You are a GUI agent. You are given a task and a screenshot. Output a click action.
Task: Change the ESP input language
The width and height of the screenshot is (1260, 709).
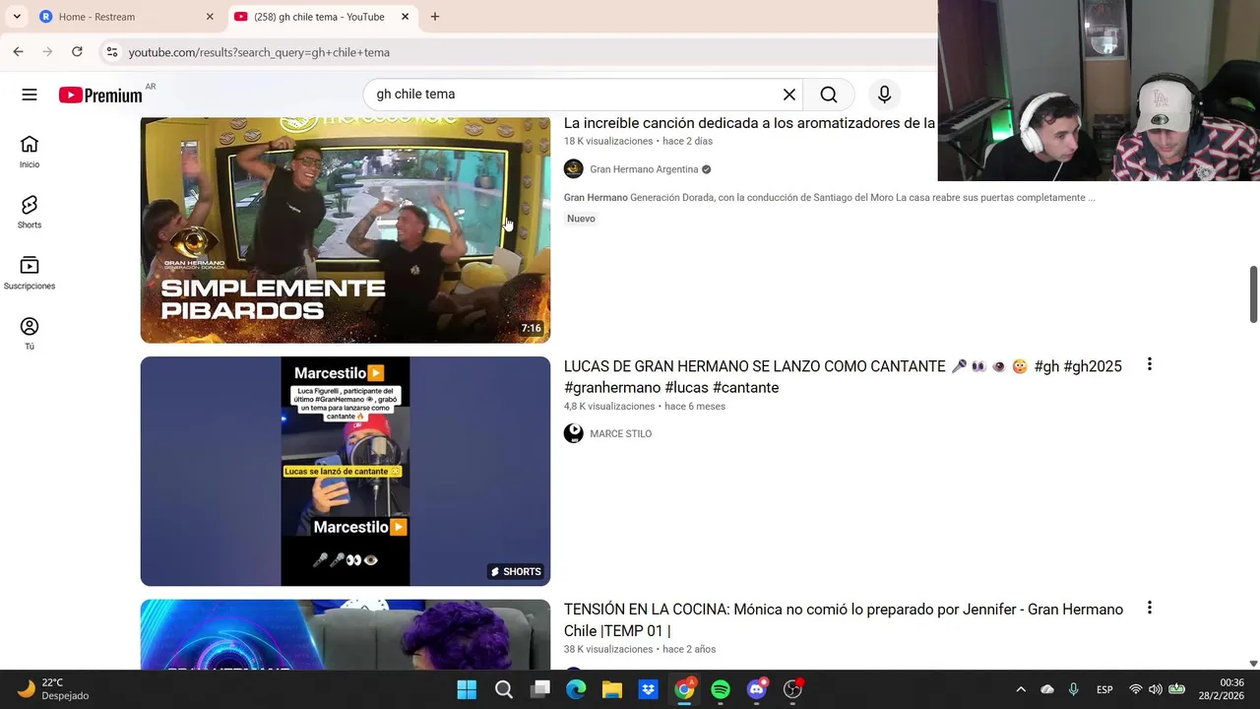1104,689
